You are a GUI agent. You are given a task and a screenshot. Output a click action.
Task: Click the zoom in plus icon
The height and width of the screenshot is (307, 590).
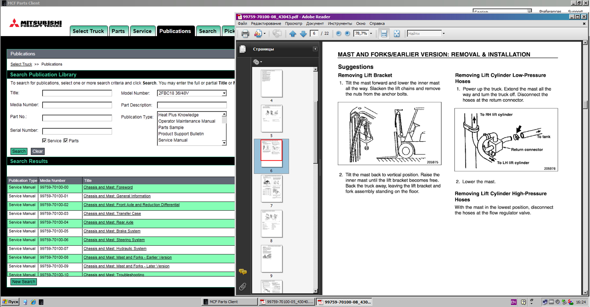point(347,34)
